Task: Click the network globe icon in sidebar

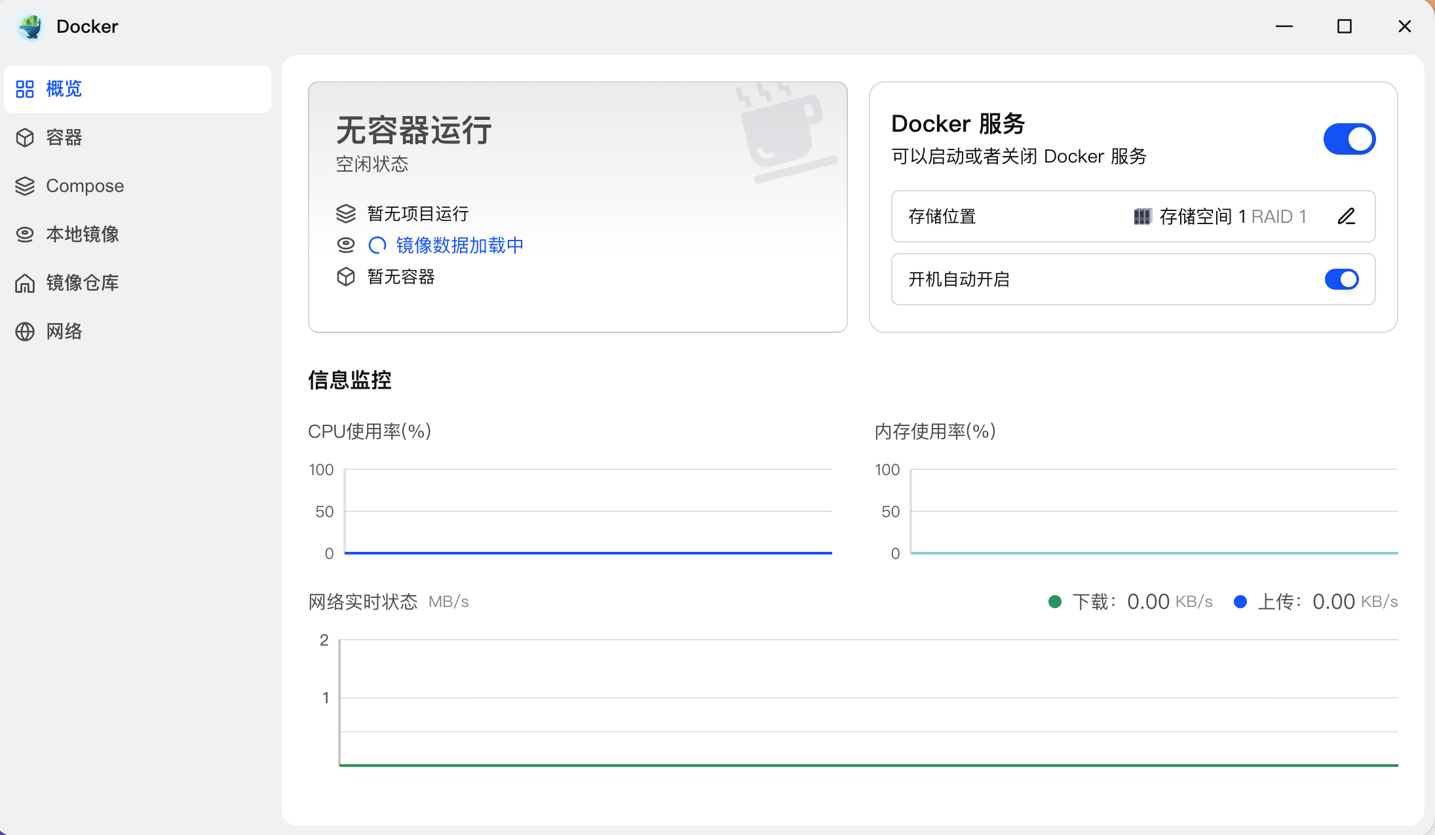Action: [x=25, y=332]
